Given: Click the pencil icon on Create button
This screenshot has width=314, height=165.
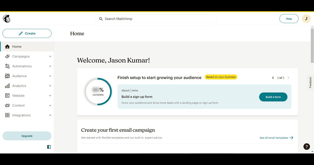Looking at the screenshot, I should pyautogui.click(x=21, y=34).
